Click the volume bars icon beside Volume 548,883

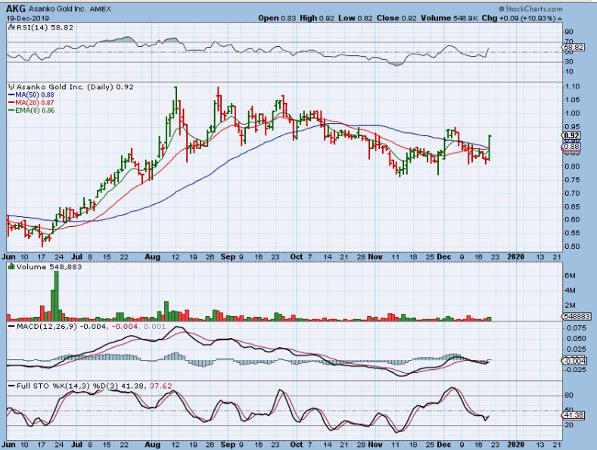11,267
